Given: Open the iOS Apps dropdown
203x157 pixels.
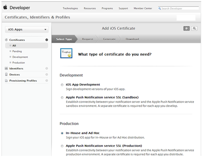Looking at the screenshot, I should pos(27,30).
